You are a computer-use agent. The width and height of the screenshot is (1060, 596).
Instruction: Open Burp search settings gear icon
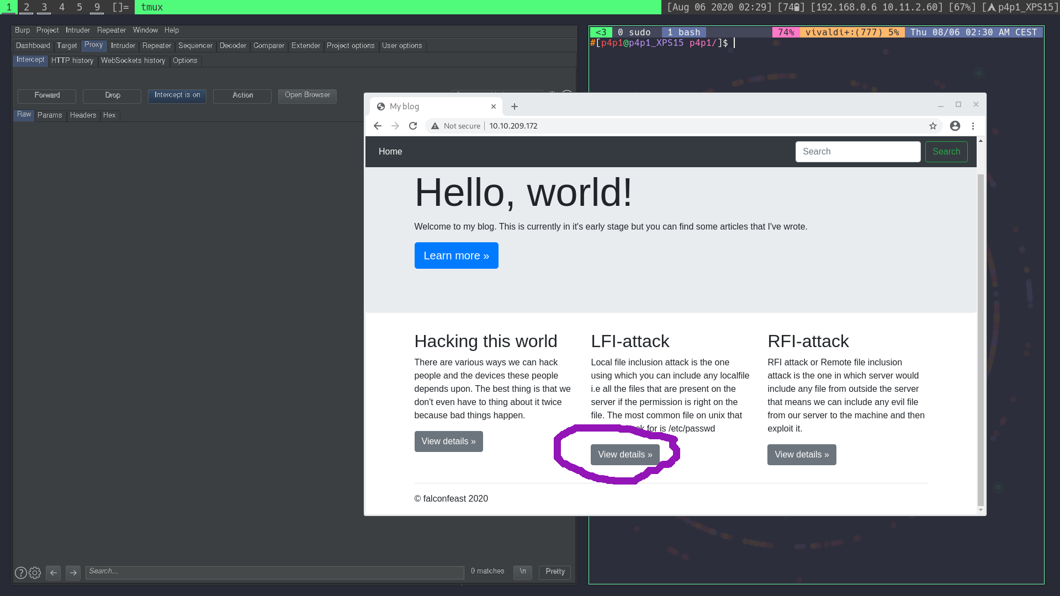pyautogui.click(x=35, y=573)
